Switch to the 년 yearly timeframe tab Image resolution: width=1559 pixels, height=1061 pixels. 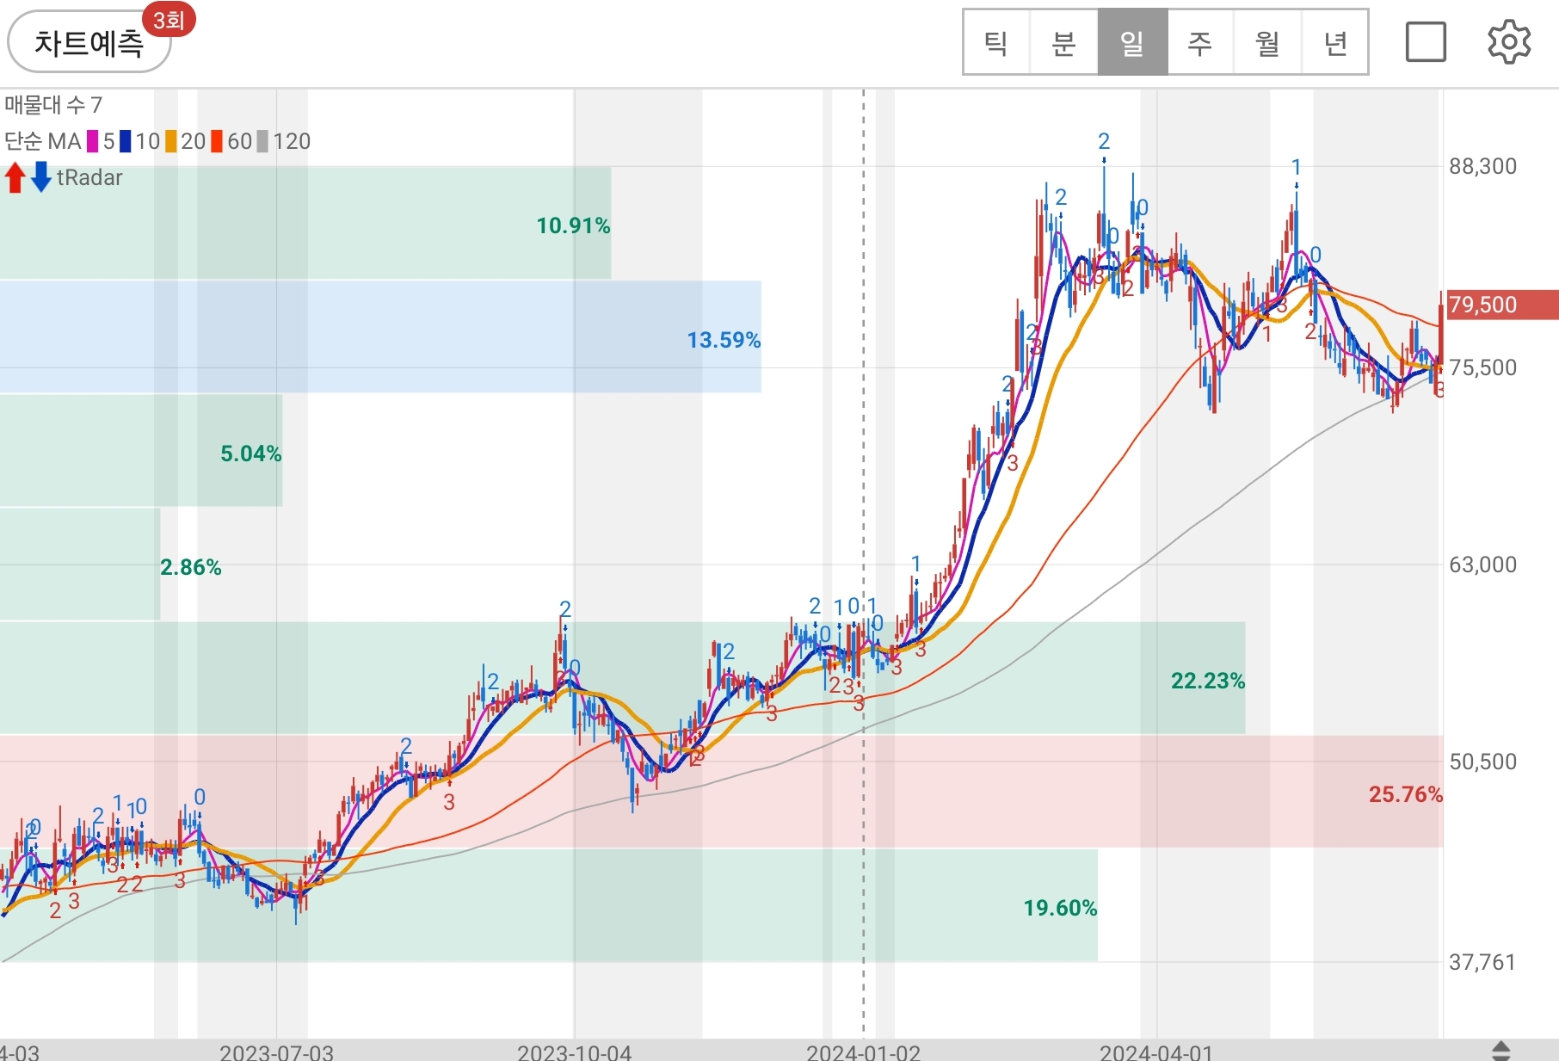click(1334, 42)
